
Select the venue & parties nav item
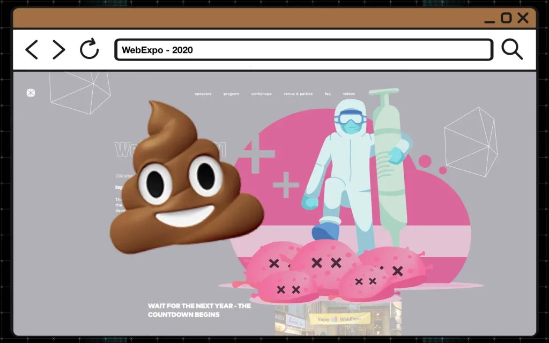tap(298, 94)
